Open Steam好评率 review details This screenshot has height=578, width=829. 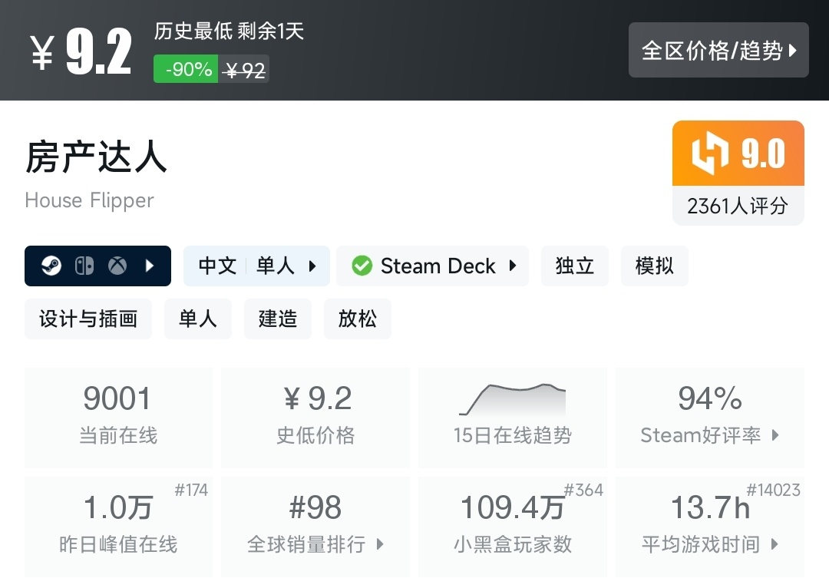709,417
